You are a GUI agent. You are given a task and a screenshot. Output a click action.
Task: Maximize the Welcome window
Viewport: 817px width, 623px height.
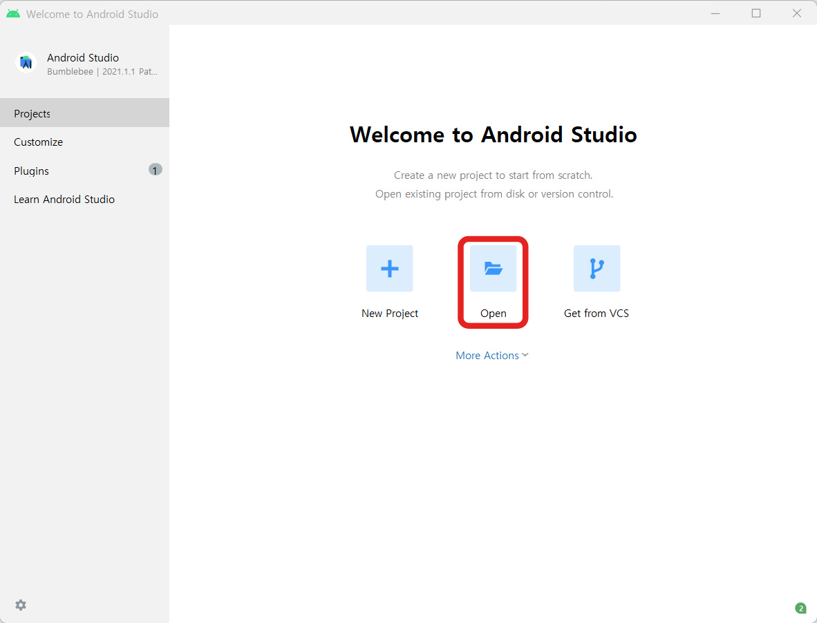pos(756,14)
